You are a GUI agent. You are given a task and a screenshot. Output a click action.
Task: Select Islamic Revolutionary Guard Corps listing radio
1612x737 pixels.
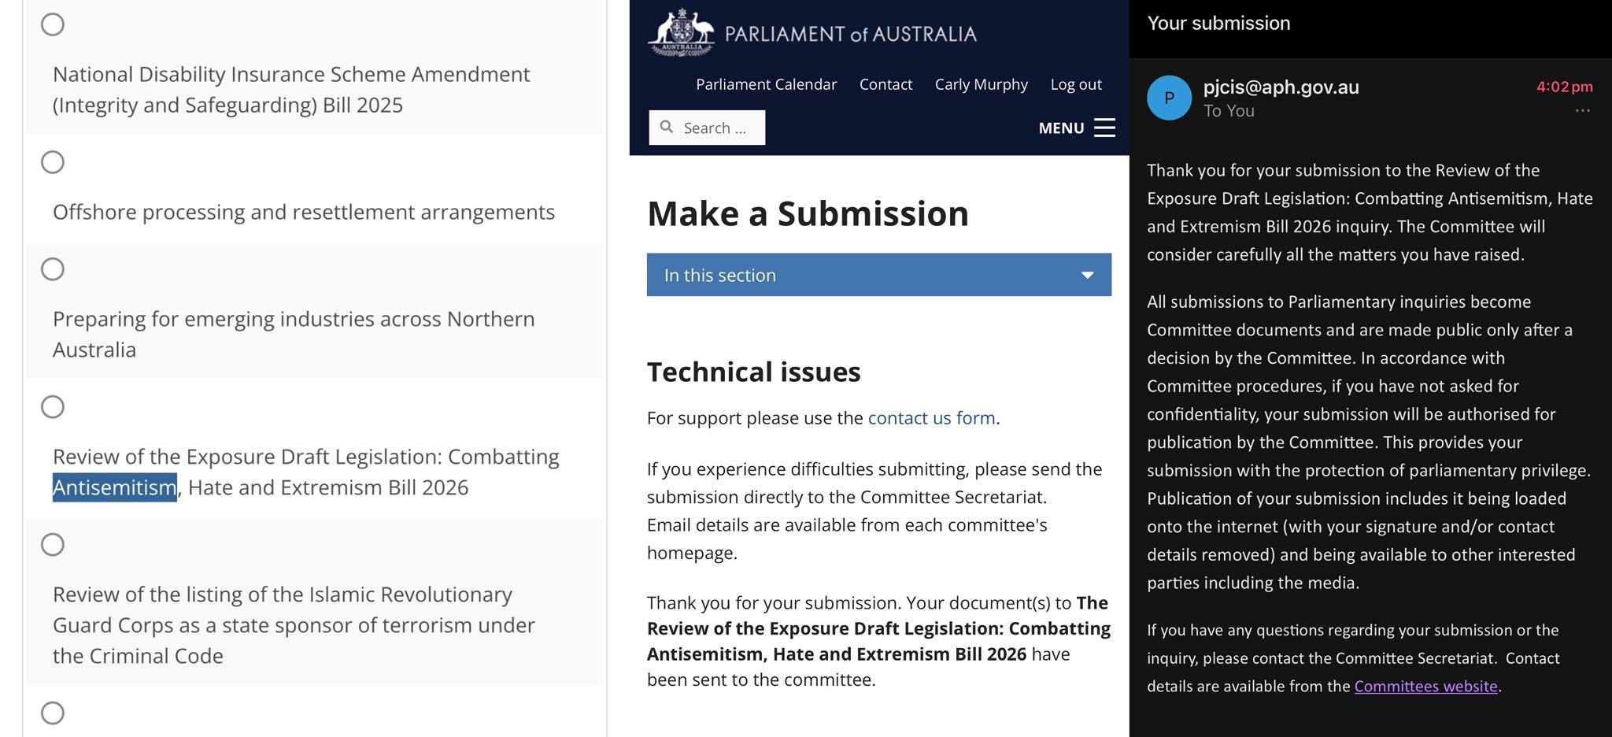53,545
